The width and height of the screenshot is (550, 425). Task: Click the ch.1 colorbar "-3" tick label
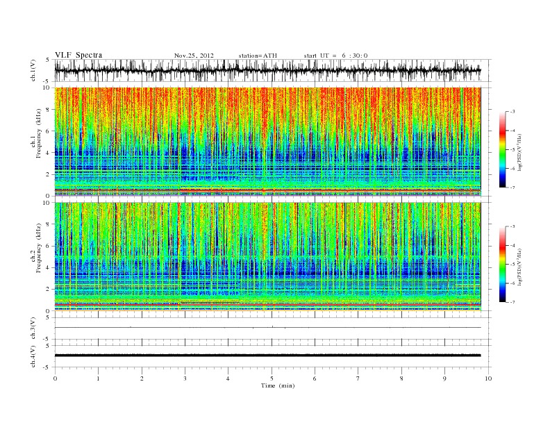point(512,112)
